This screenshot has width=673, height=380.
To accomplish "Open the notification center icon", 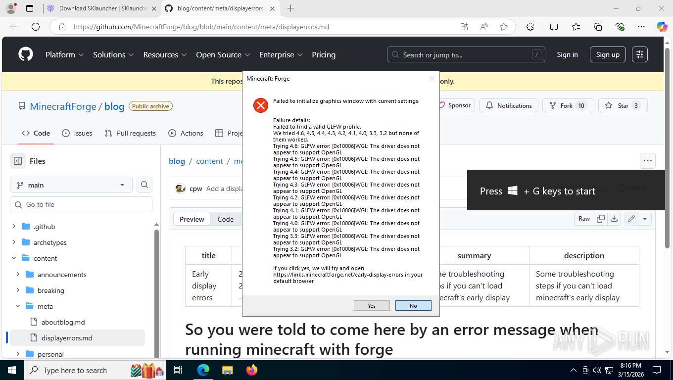I will pos(656,370).
